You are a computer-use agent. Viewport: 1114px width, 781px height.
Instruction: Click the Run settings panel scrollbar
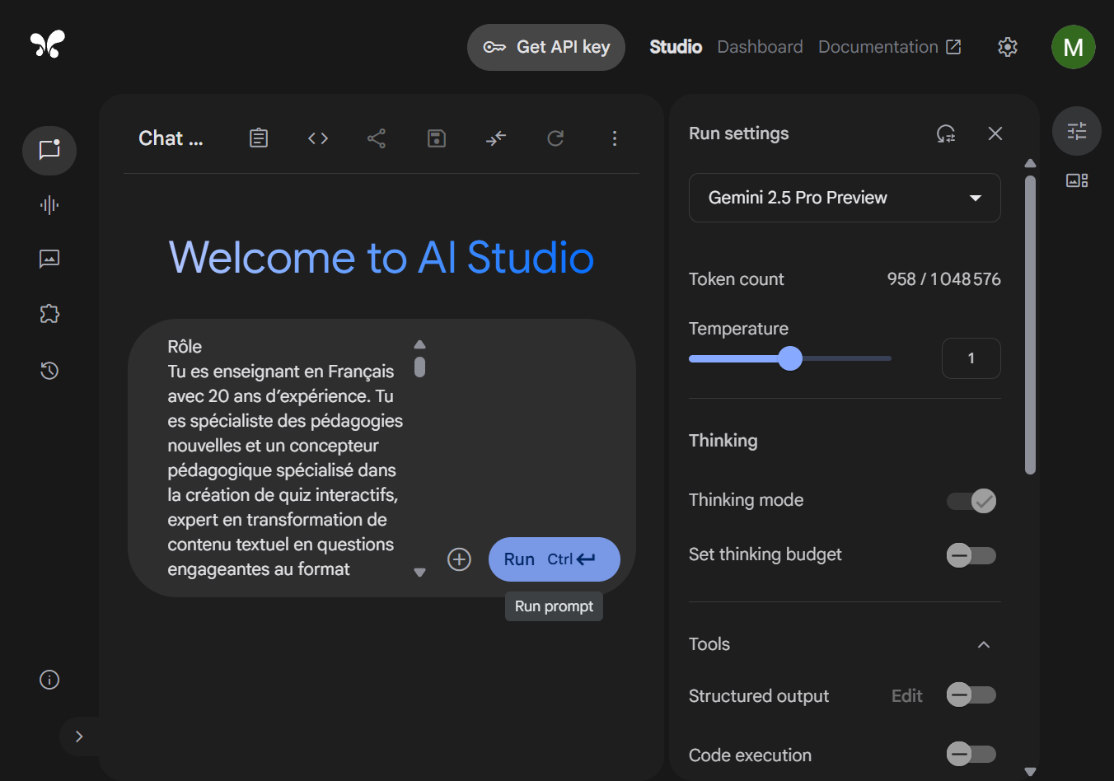[1030, 325]
